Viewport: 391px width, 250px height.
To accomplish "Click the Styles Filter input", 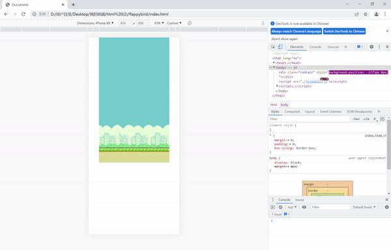I will [310, 119].
